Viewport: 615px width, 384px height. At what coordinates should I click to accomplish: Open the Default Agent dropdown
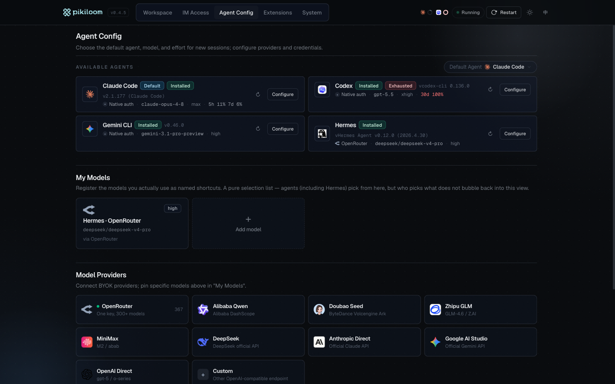coord(490,67)
